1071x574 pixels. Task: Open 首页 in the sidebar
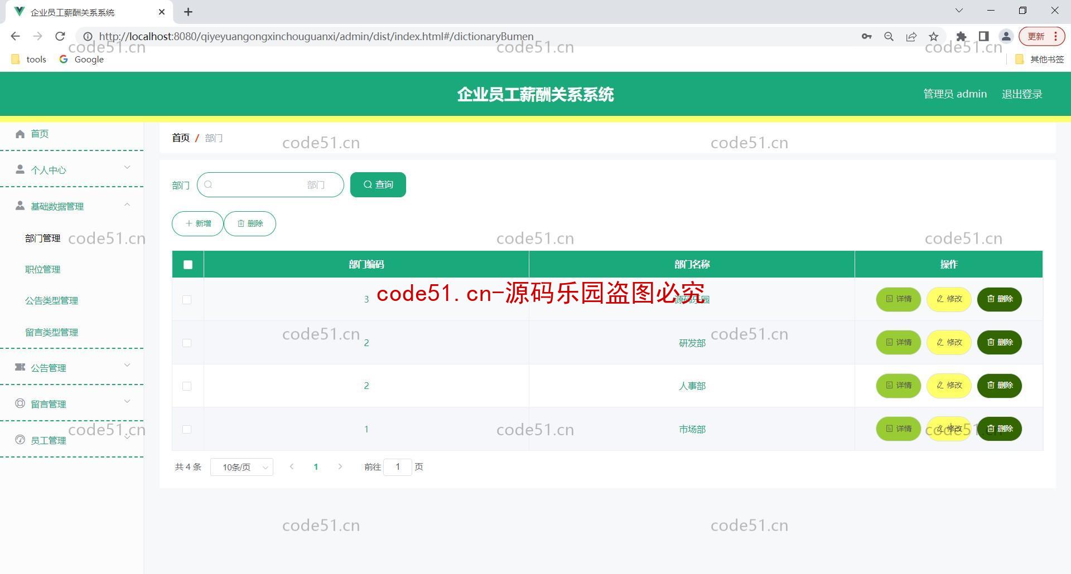40,134
